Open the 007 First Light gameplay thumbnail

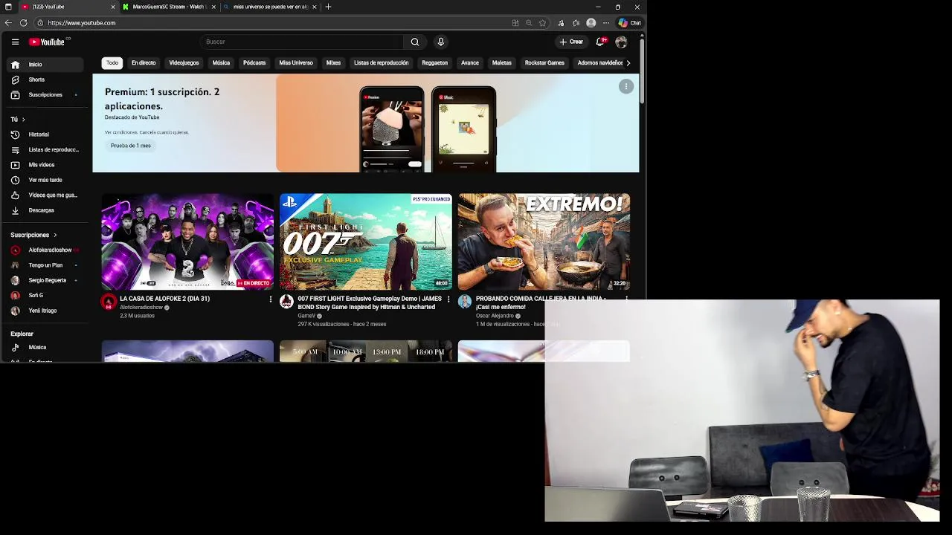[366, 241]
